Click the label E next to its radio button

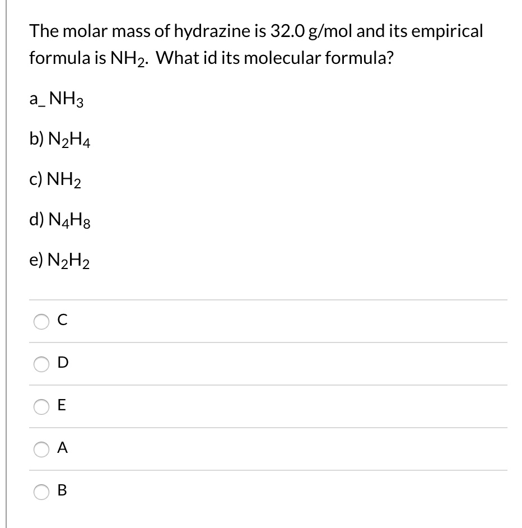point(62,406)
